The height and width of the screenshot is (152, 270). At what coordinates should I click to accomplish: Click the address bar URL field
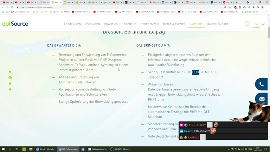coord(119,7)
